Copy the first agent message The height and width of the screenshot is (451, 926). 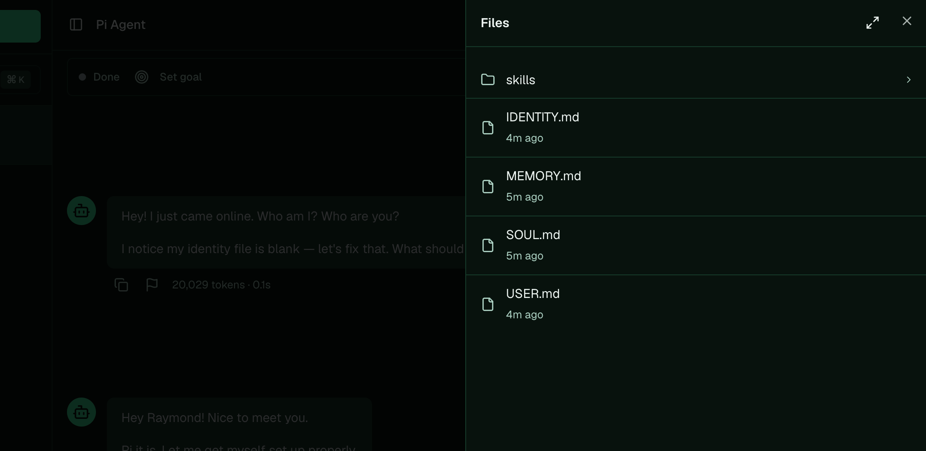pos(121,285)
